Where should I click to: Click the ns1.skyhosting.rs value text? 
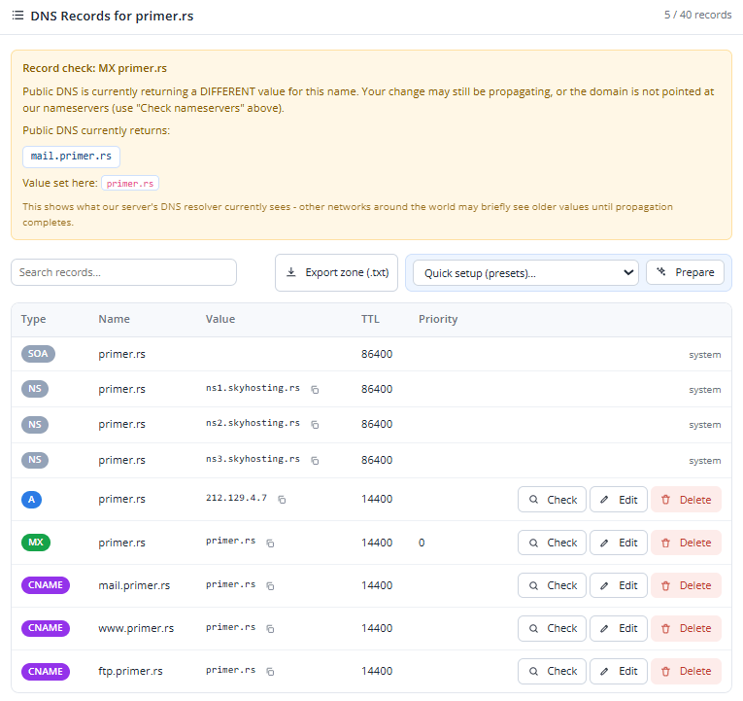[x=253, y=388]
